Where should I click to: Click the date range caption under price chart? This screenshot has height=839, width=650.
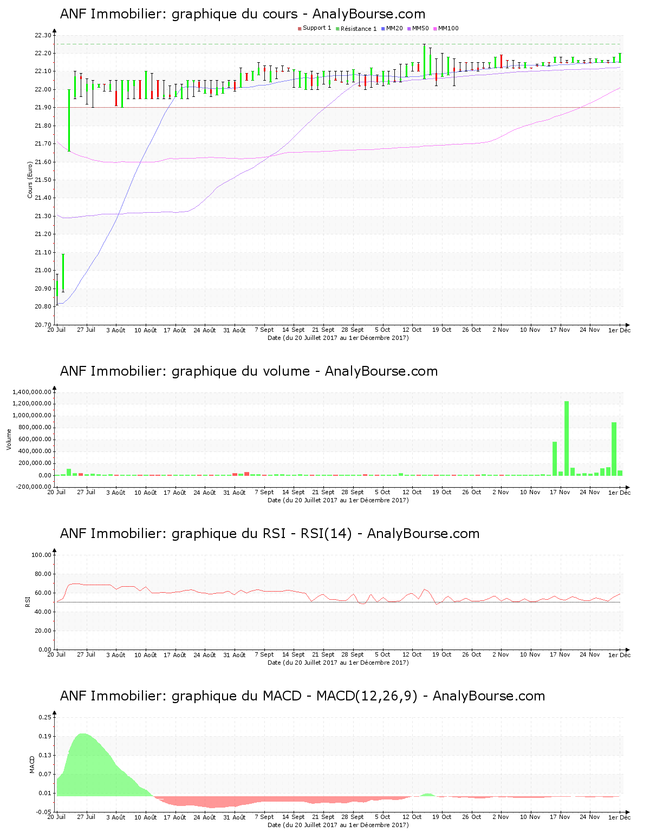point(338,338)
